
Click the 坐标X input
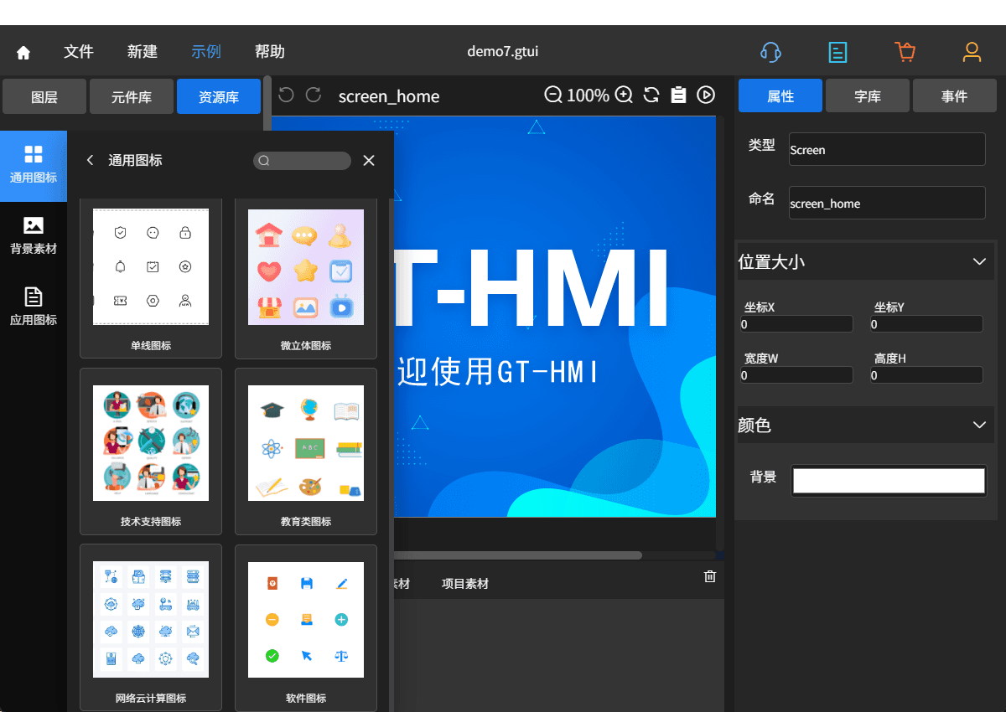796,324
